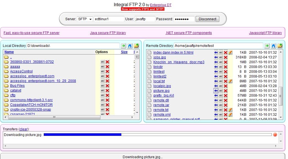Delete local folder aaaaa
Viewport: 288px width, 159px height.
point(108,67)
